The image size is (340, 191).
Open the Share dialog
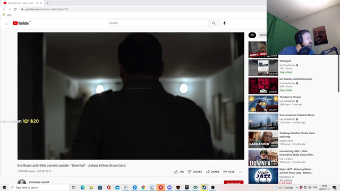212,172
